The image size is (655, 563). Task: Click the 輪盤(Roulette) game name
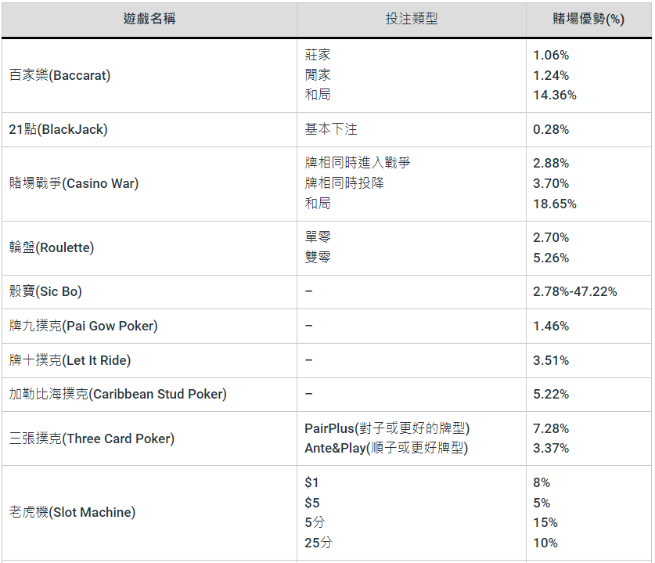(x=52, y=248)
